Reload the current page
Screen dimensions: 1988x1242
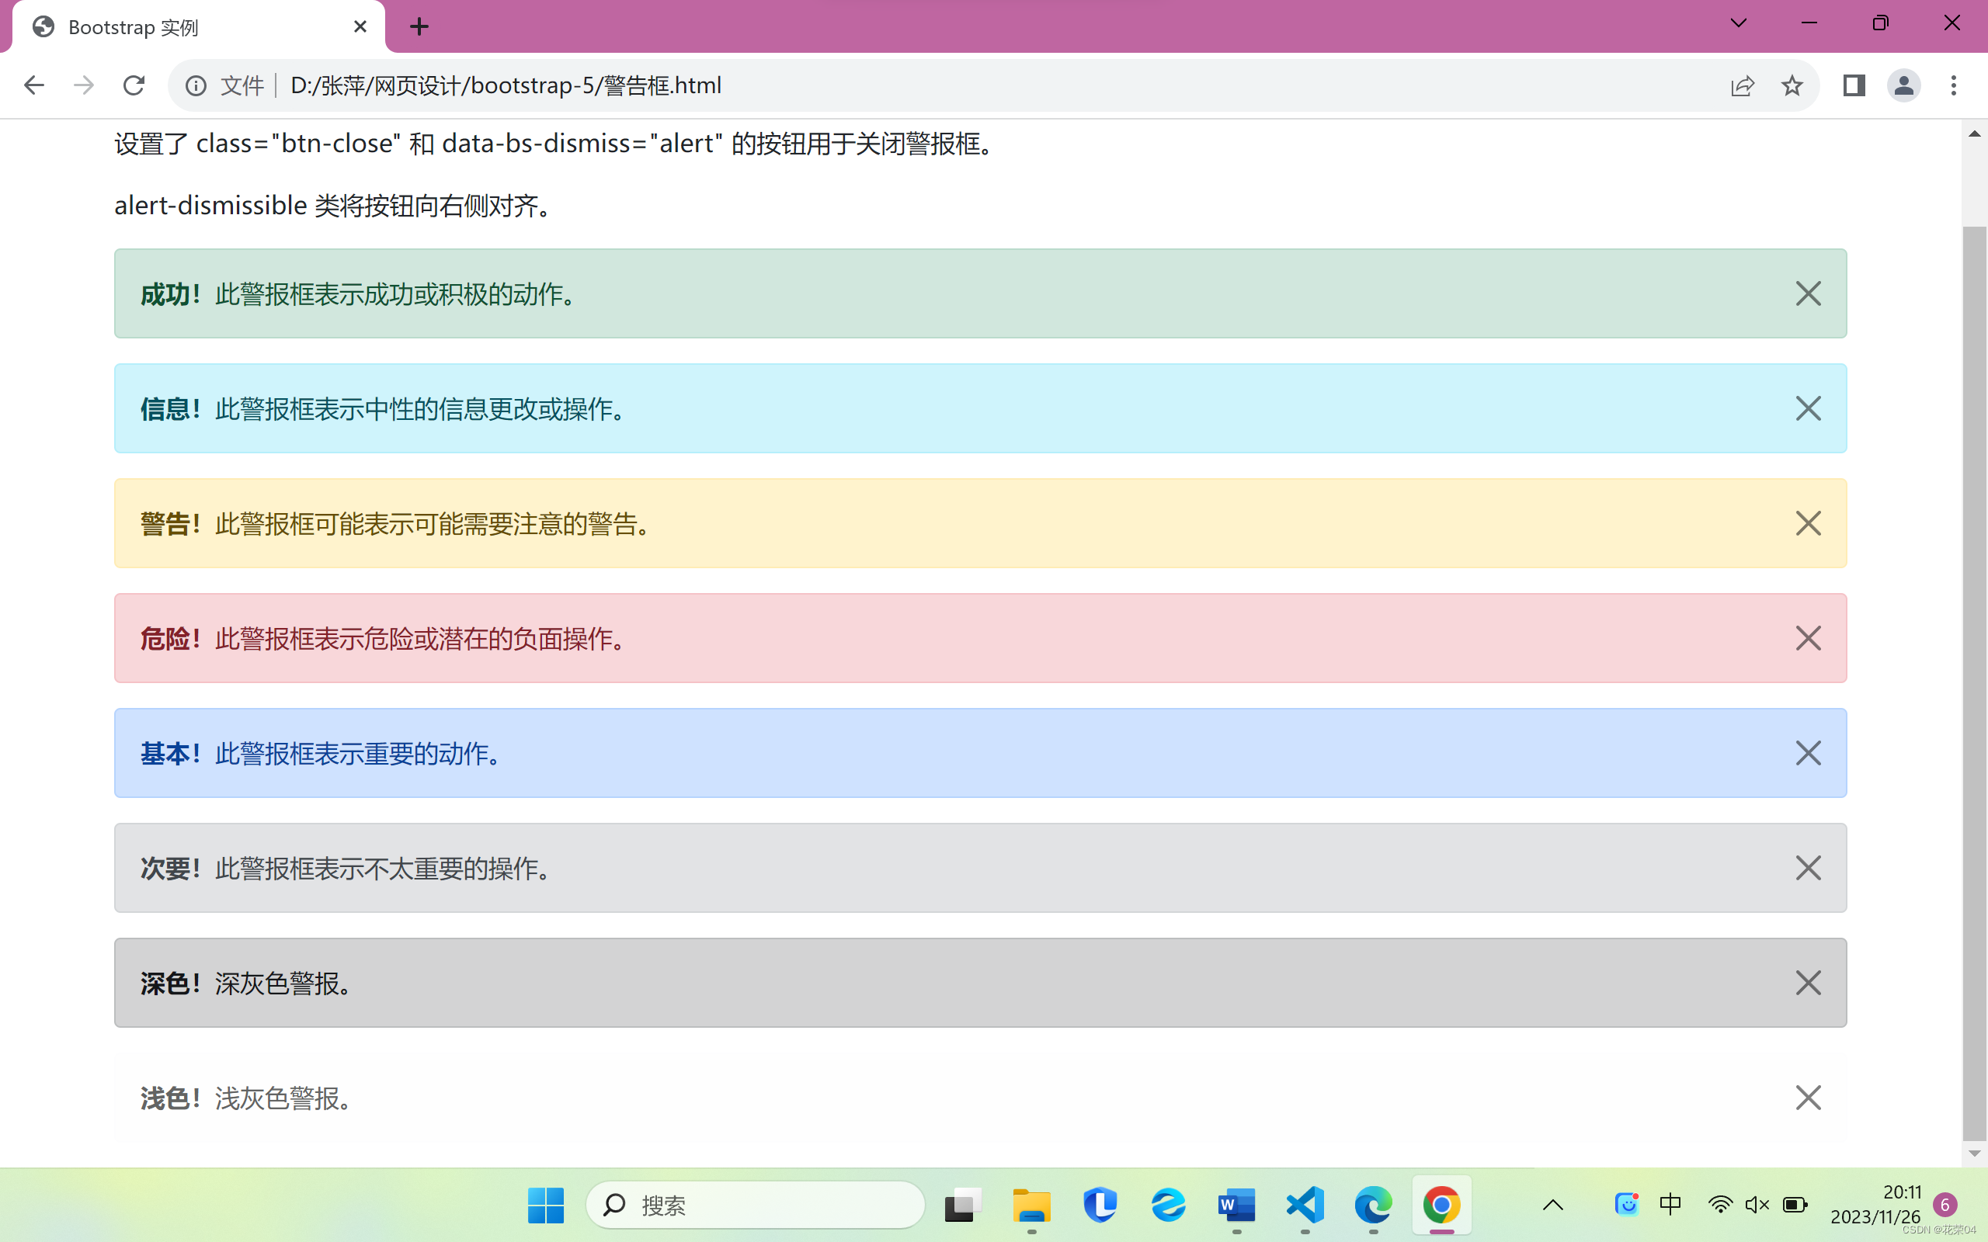pyautogui.click(x=134, y=85)
